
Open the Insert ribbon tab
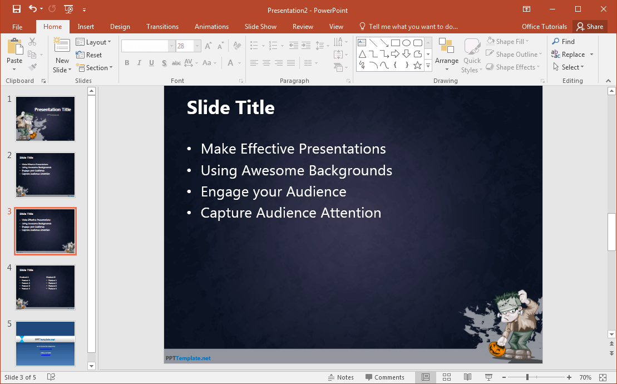coord(86,27)
